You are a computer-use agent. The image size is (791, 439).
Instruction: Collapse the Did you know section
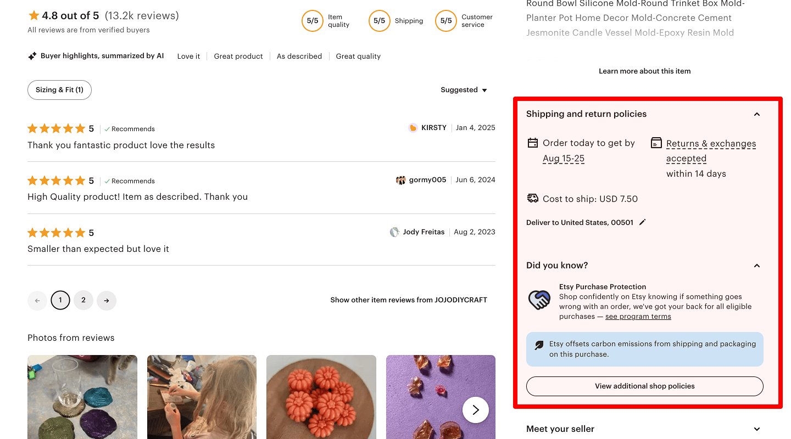point(756,266)
